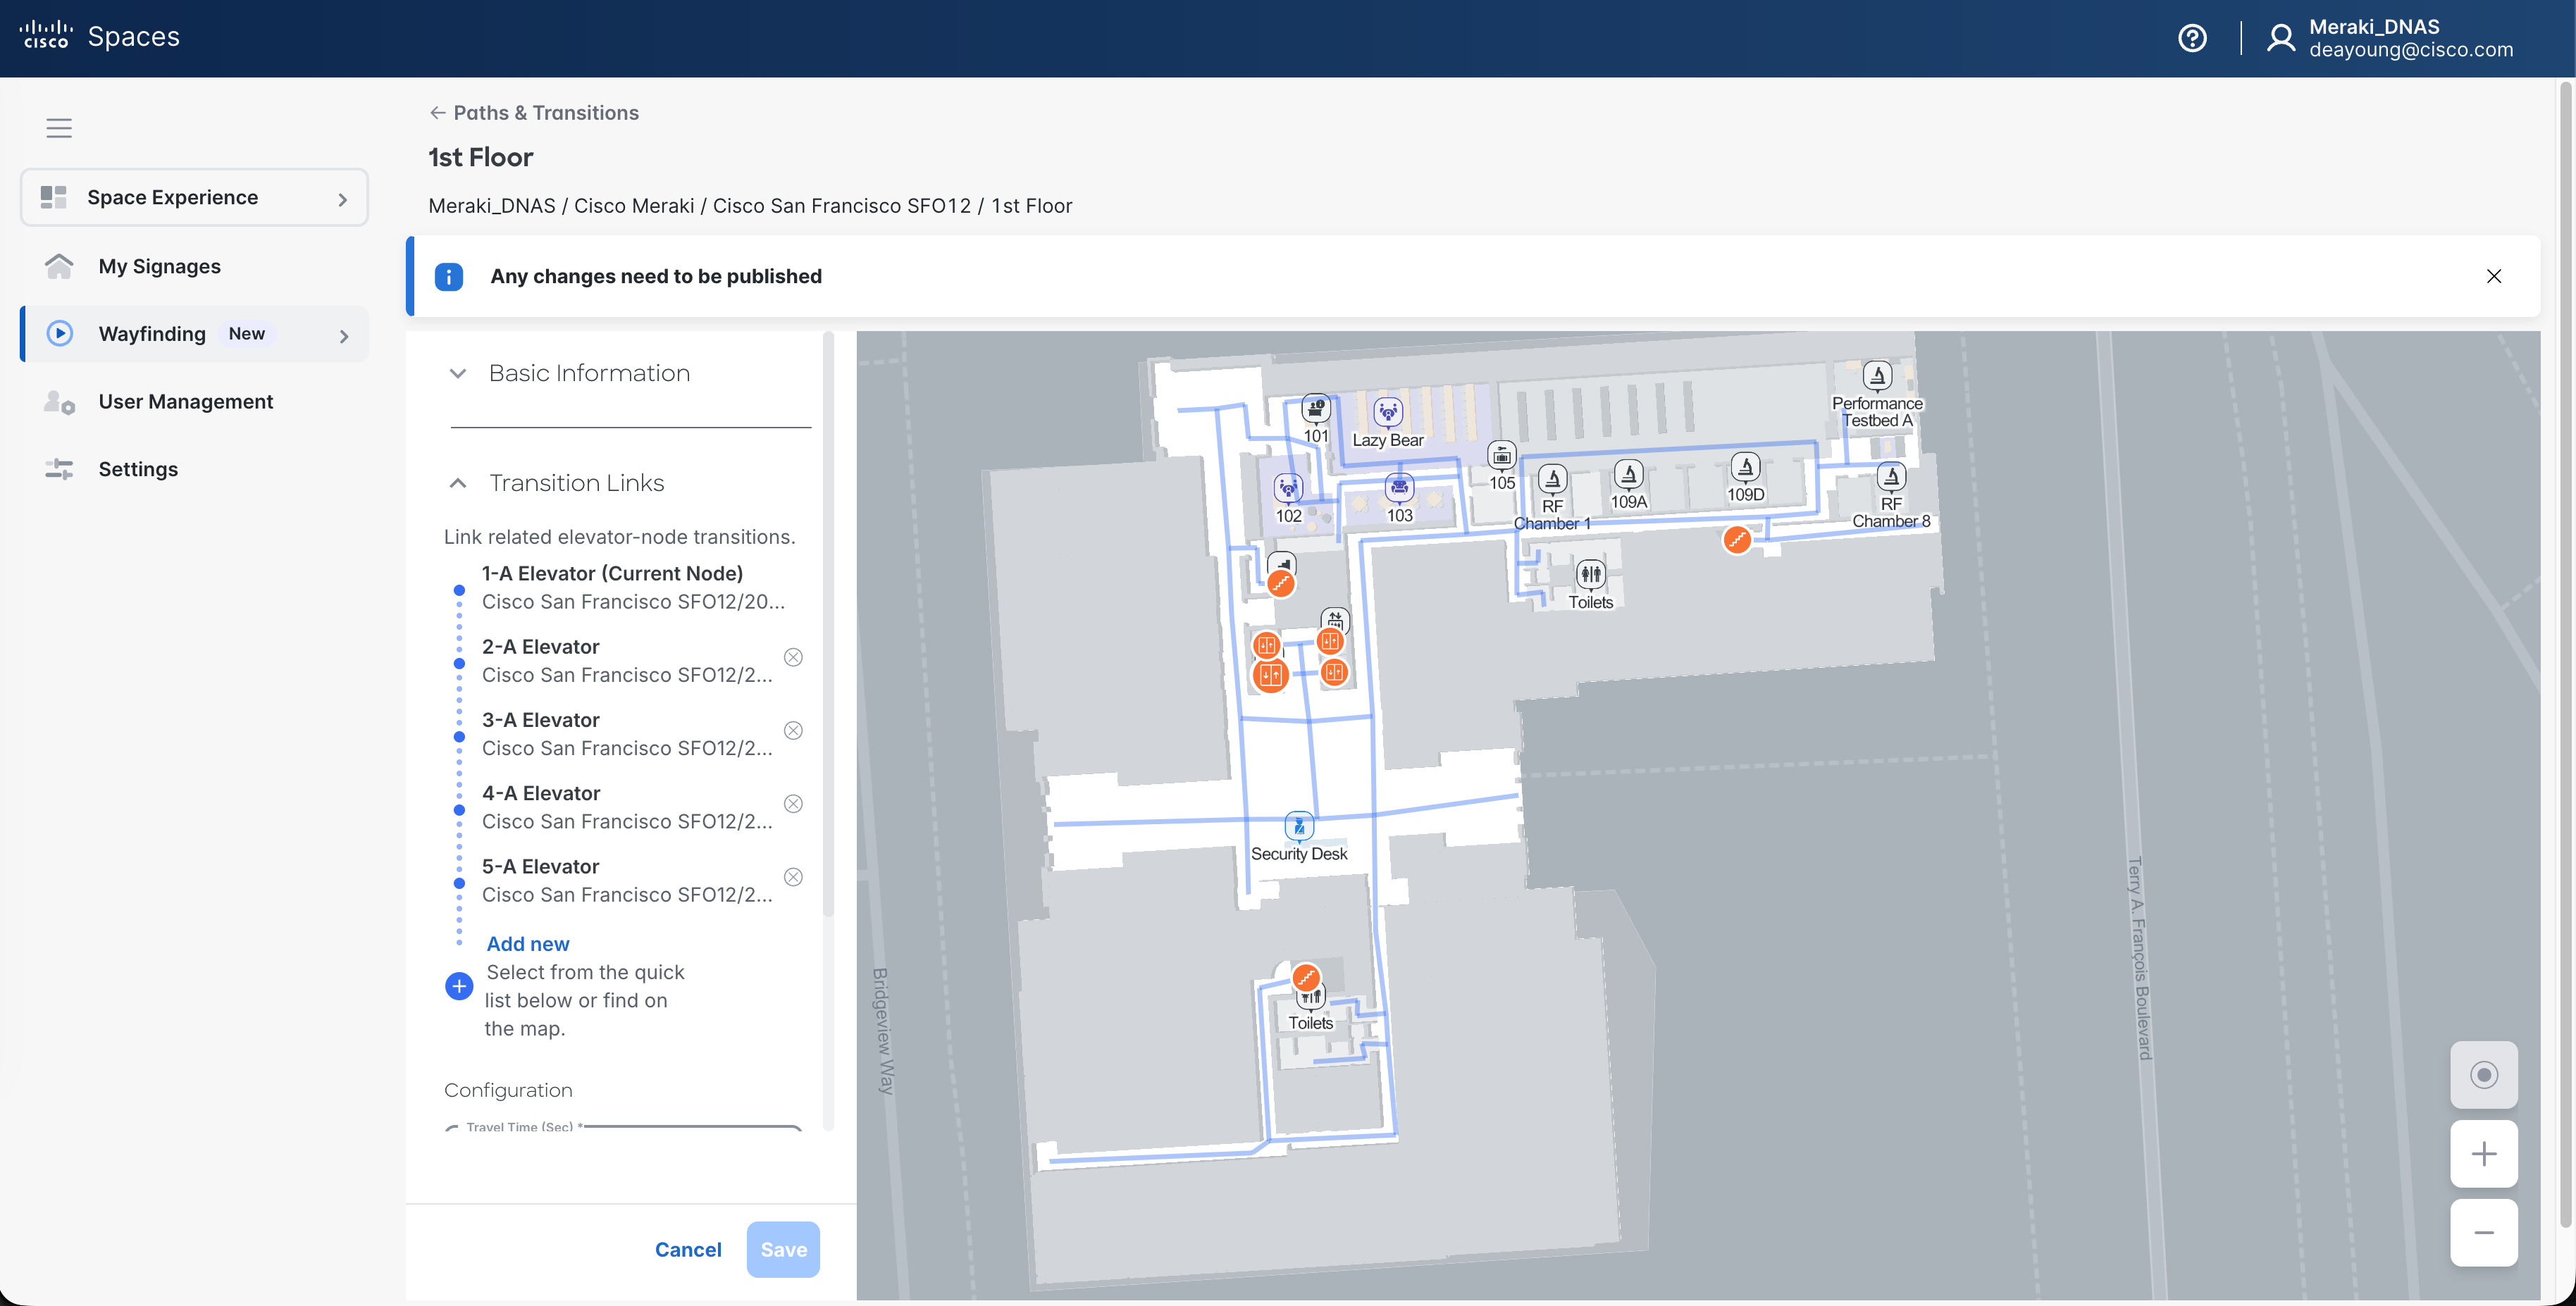
Task: Click the Cancel button
Action: pyautogui.click(x=687, y=1249)
